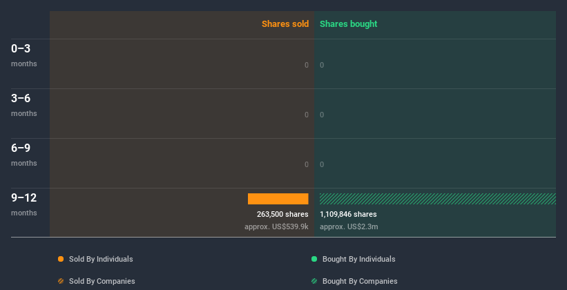
Task: Click the approx. US$2.3m text
Action: (x=349, y=226)
